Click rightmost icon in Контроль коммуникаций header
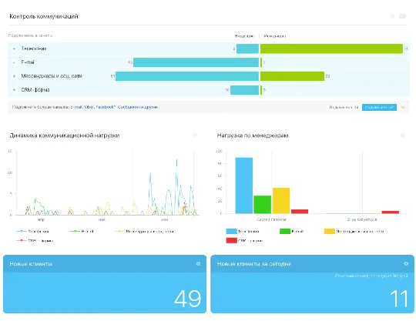416x321 pixels. click(402, 16)
